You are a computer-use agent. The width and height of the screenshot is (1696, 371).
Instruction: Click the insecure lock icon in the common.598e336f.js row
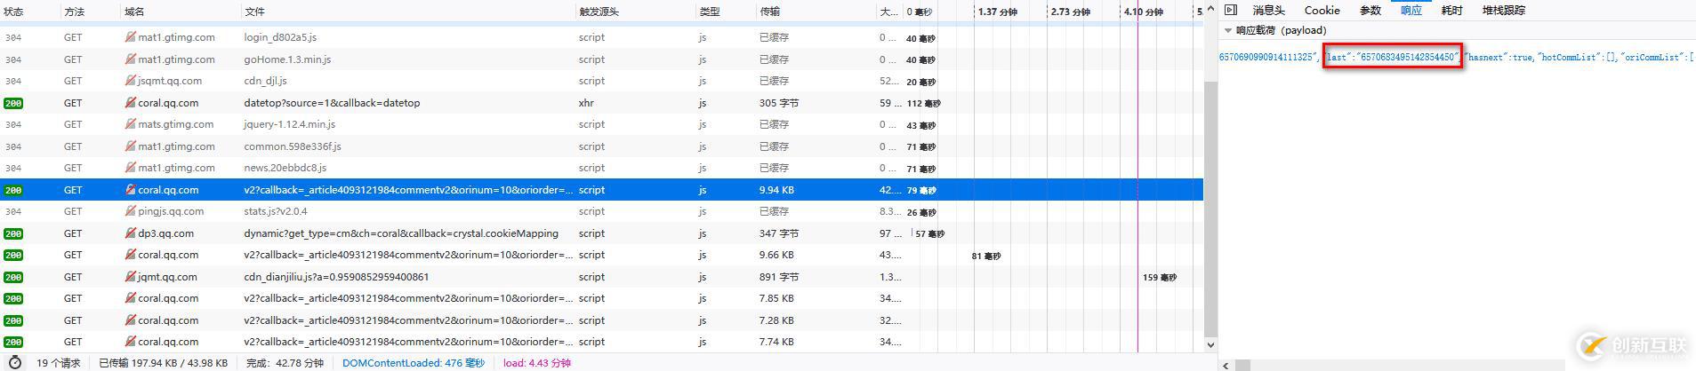click(x=131, y=146)
